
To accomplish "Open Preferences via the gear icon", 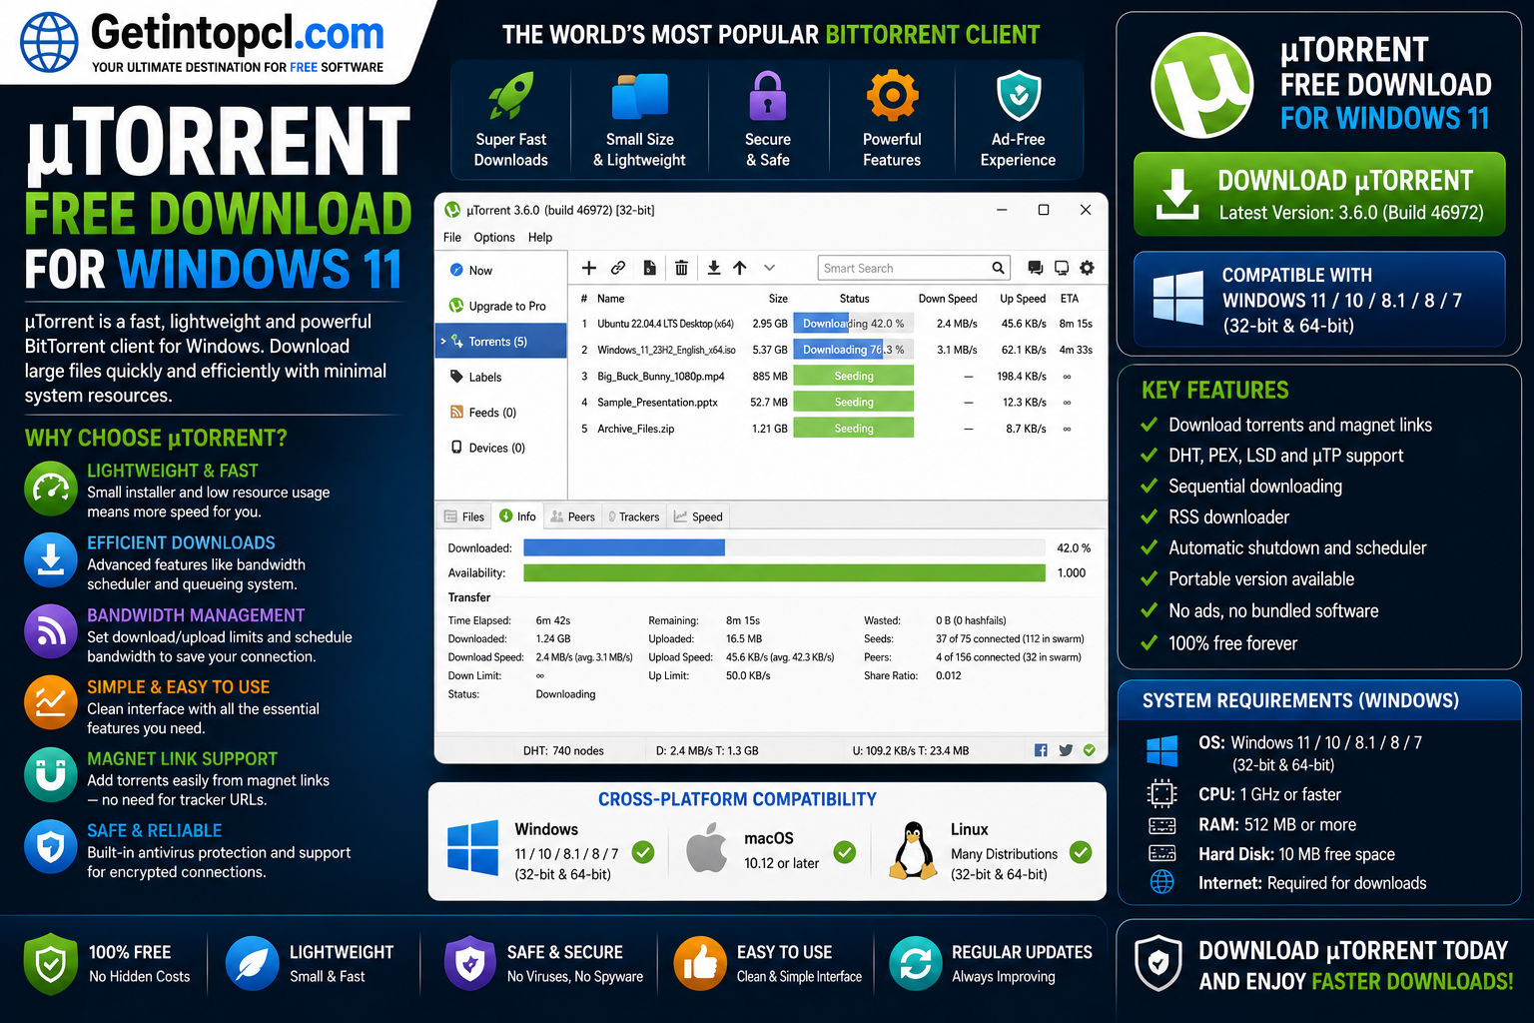I will (x=1088, y=268).
